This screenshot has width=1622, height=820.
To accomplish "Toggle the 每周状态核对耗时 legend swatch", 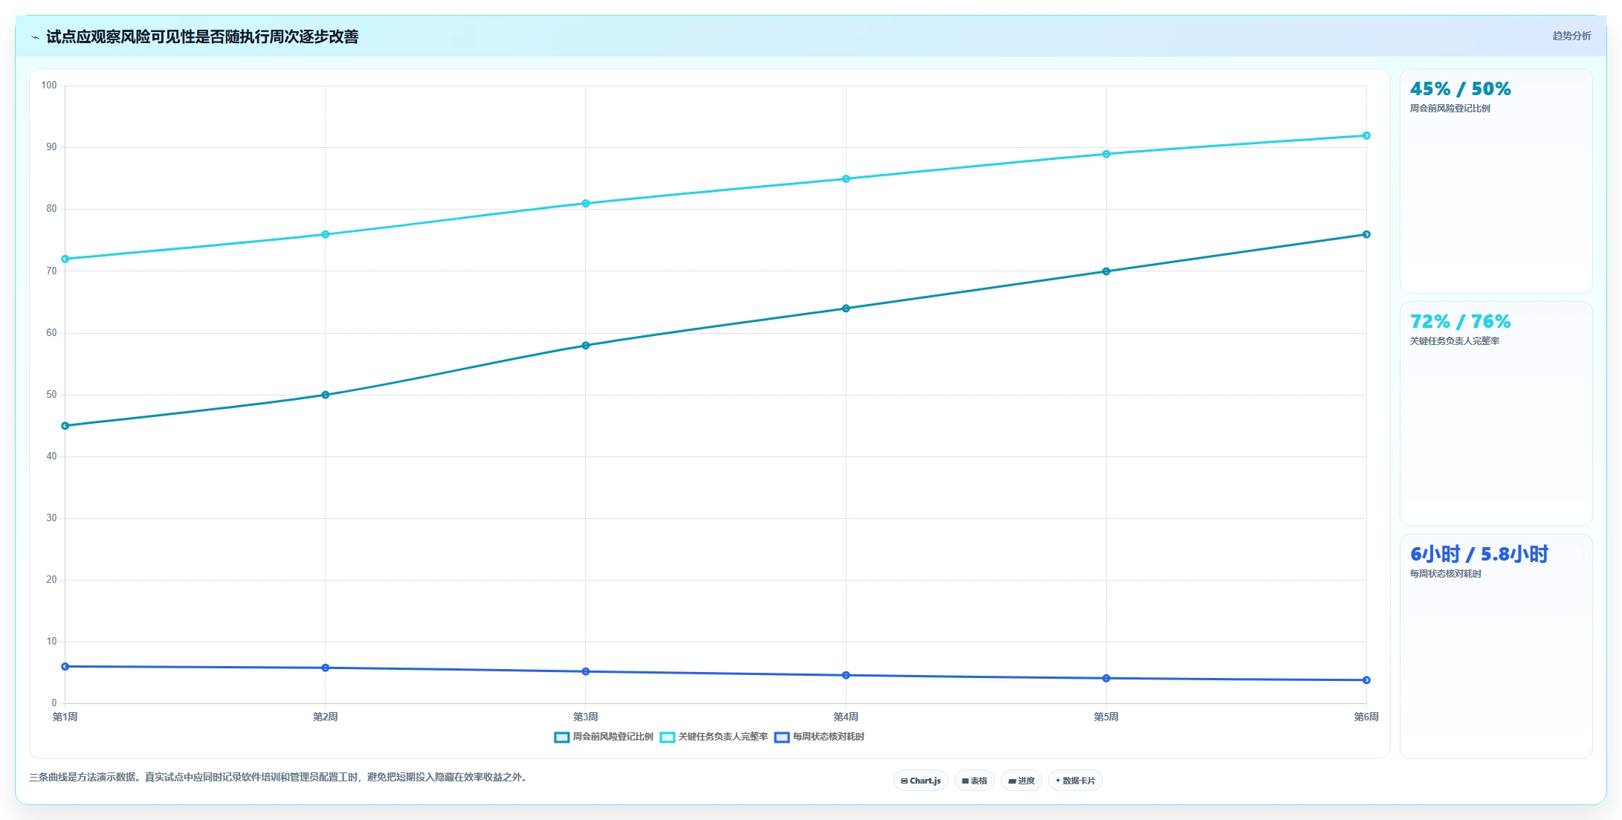I will (782, 737).
